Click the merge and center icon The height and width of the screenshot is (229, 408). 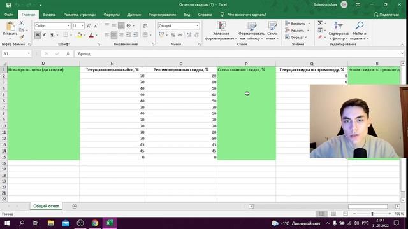[145, 35]
